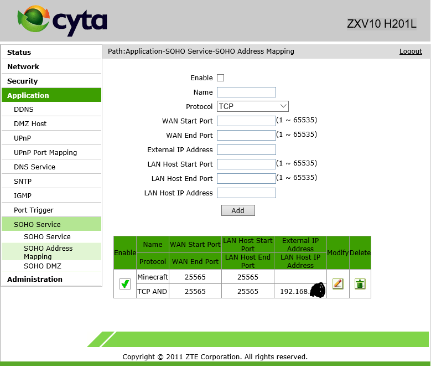
Task: Open the Port Trigger page
Action: click(x=51, y=210)
